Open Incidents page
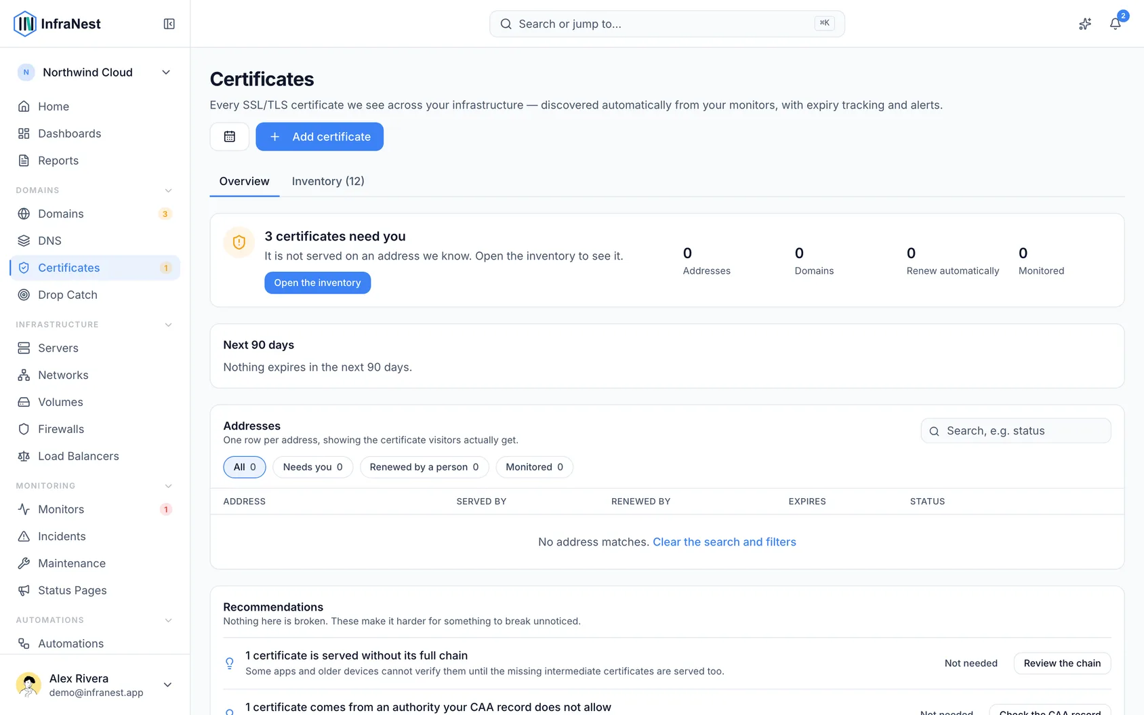The height and width of the screenshot is (715, 1144). (95, 536)
